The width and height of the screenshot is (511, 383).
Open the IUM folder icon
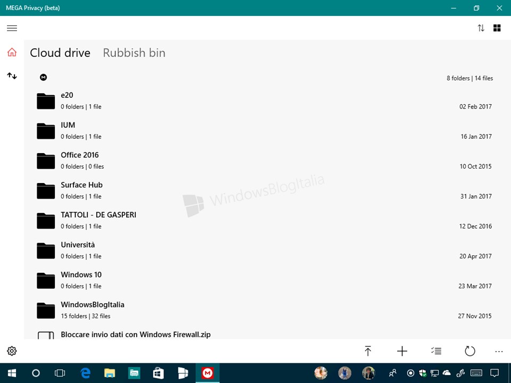46,131
